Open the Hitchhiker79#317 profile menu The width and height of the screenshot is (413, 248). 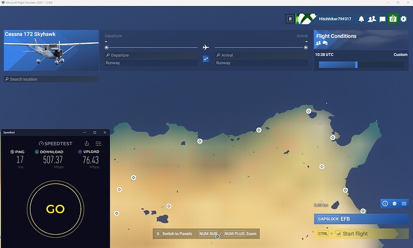click(x=336, y=19)
